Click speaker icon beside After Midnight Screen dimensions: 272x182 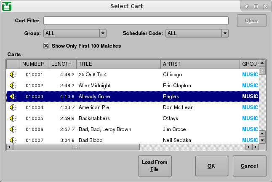13,86
